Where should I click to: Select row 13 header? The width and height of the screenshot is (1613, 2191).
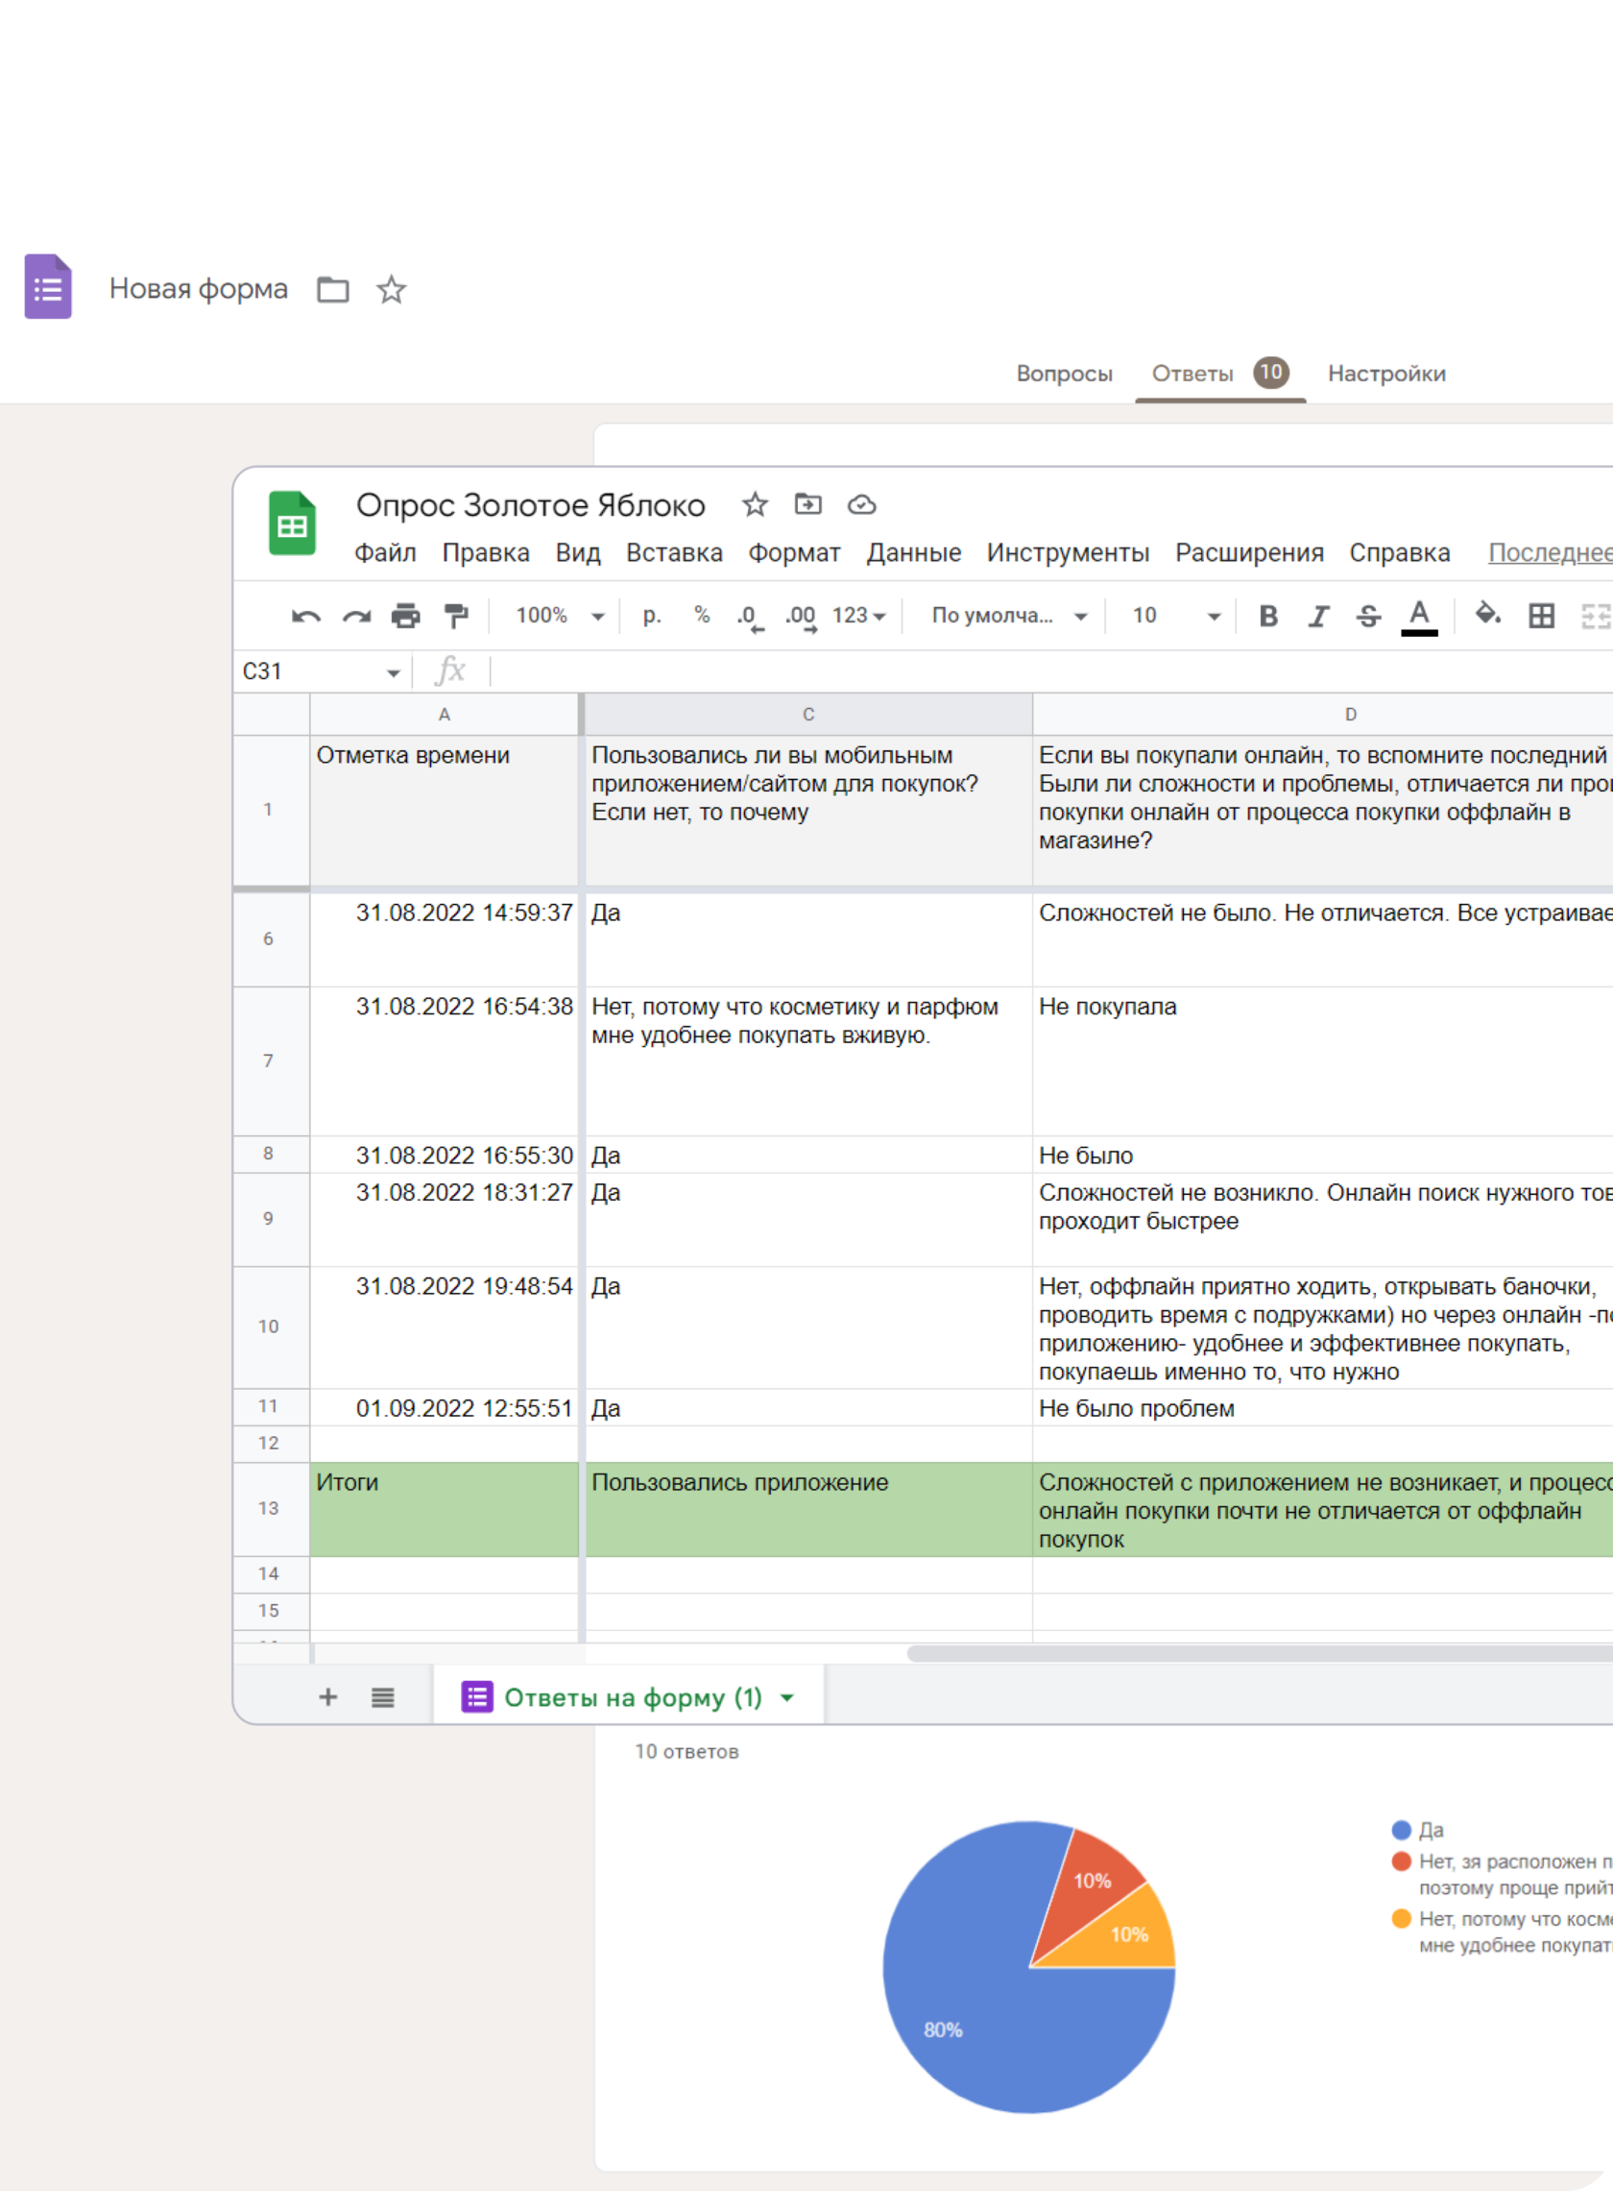pyautogui.click(x=271, y=1509)
